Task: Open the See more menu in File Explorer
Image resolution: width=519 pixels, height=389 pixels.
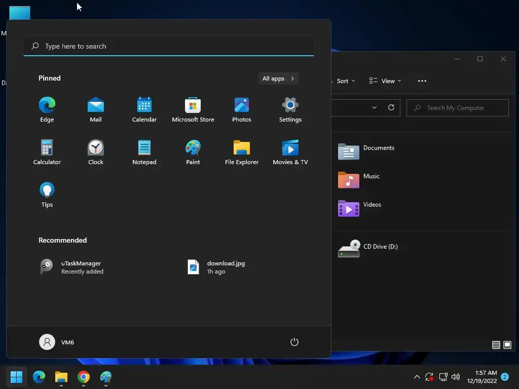Action: point(422,81)
